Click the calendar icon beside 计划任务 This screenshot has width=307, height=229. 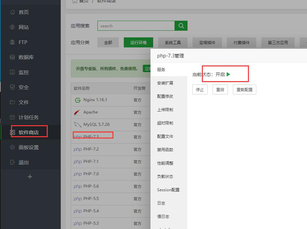click(12, 118)
